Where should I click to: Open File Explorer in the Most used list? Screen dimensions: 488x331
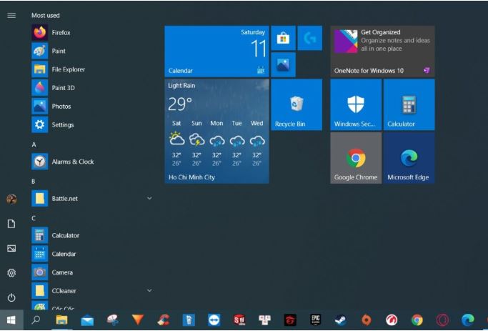pos(91,69)
